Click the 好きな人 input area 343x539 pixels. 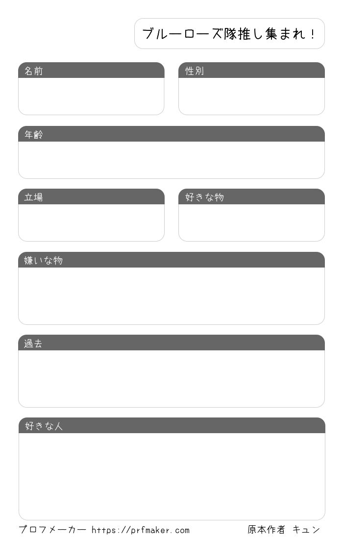pos(172,476)
